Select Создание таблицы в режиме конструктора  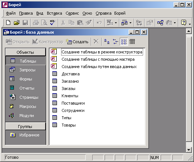102,52
